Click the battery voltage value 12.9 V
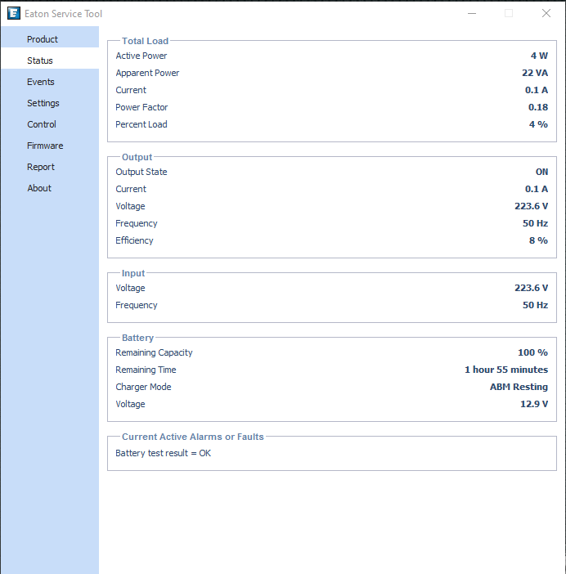This screenshot has height=574, width=566. coord(534,404)
